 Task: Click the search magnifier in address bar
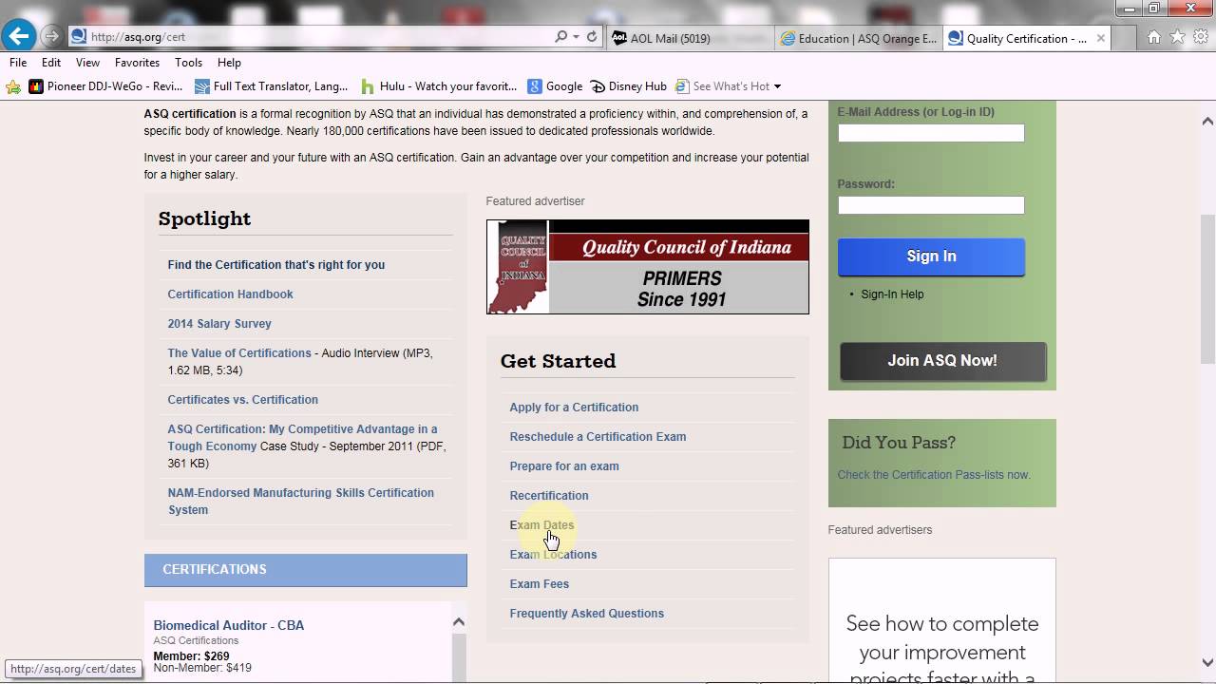click(x=561, y=37)
